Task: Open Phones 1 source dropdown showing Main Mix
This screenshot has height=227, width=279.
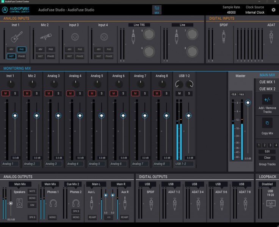Action: (50, 184)
